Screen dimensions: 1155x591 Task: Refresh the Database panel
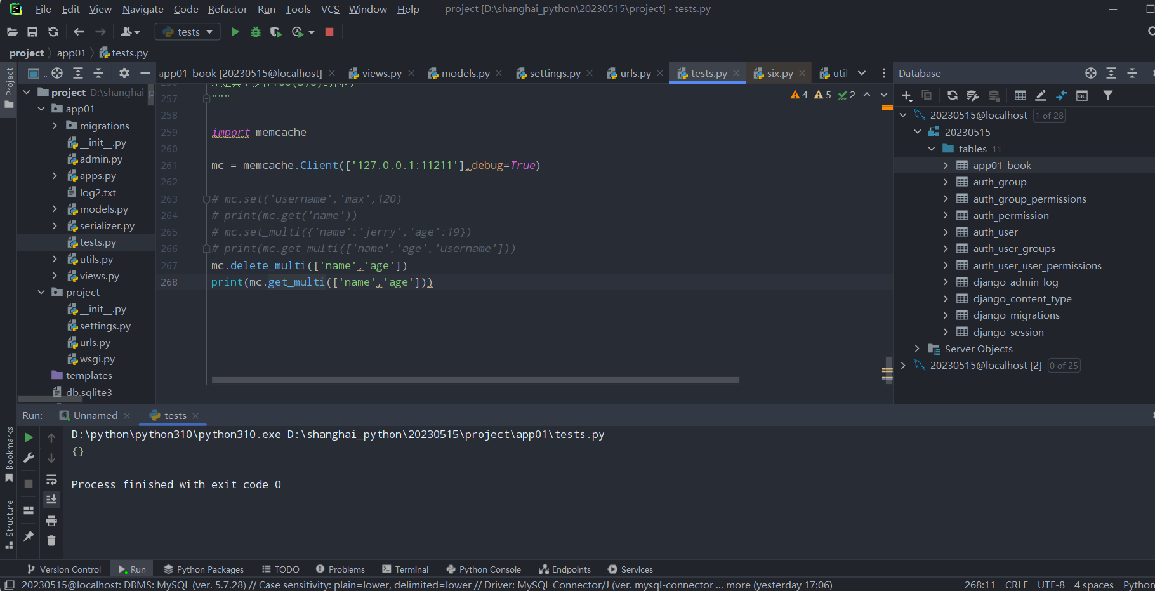click(952, 95)
